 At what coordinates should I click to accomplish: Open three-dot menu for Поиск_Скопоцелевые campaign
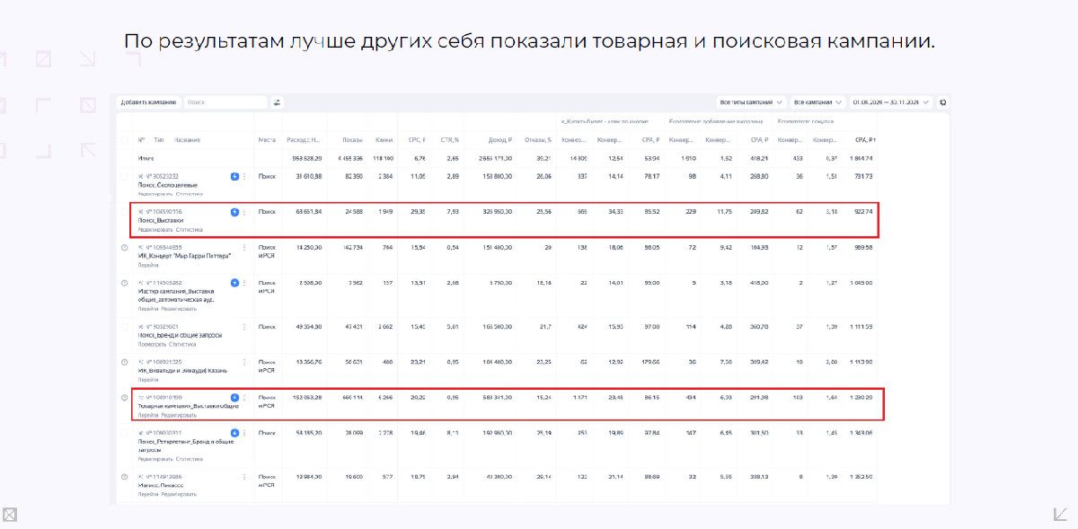click(244, 176)
